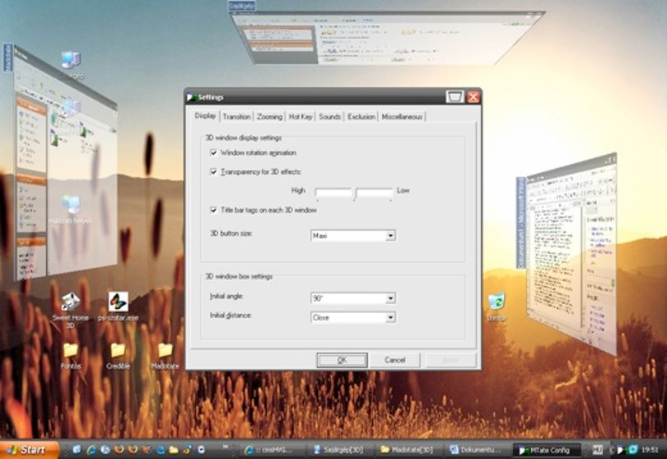Toggle Title bar tags on each 3D window
Image resolution: width=667 pixels, height=459 pixels.
[x=213, y=210]
